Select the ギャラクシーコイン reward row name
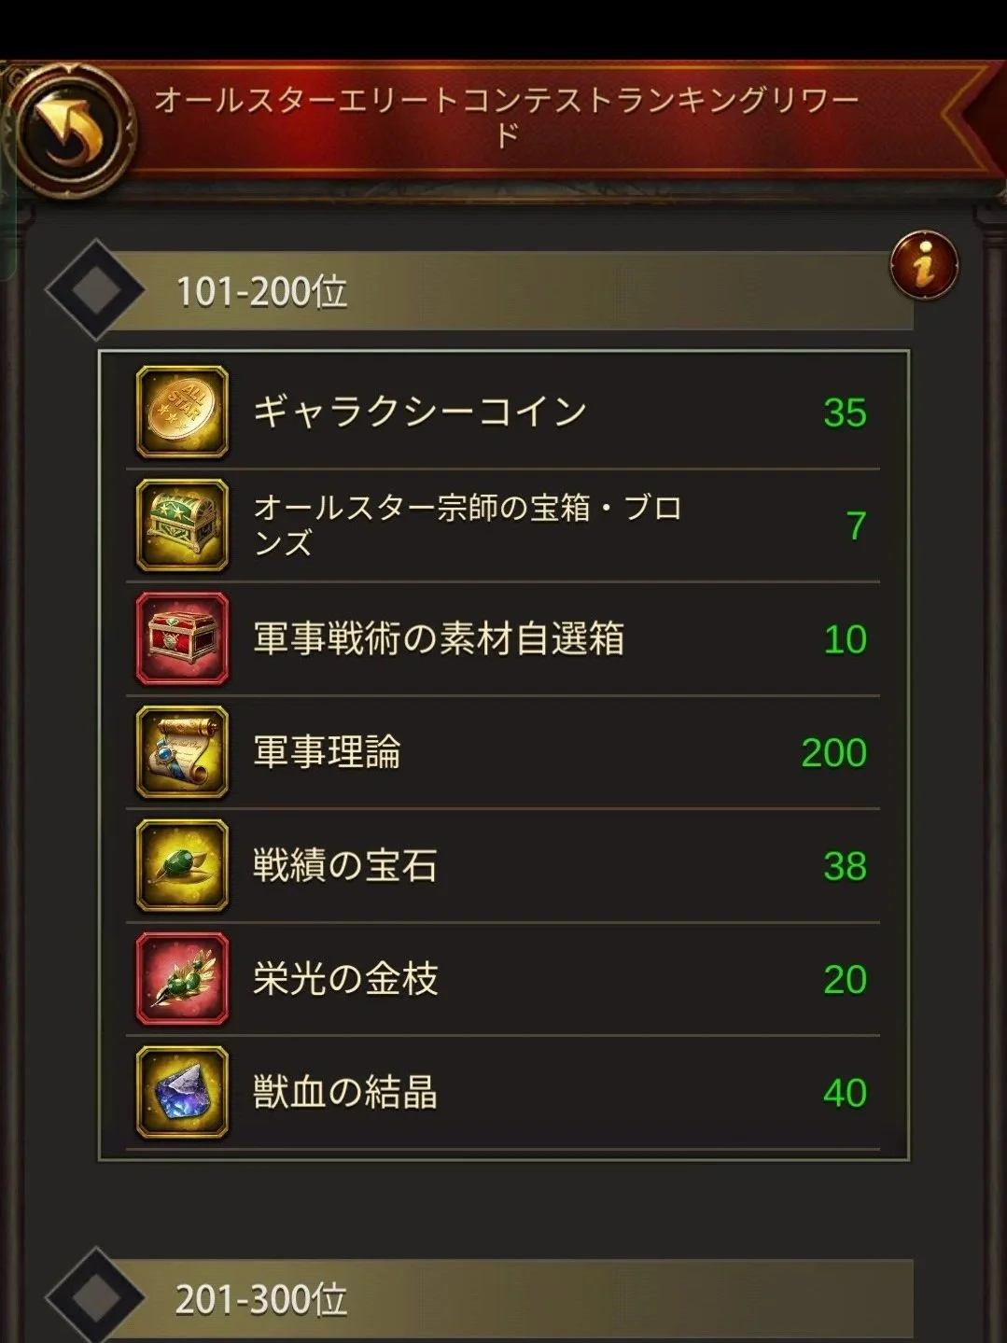The image size is (1007, 1343). pos(420,412)
